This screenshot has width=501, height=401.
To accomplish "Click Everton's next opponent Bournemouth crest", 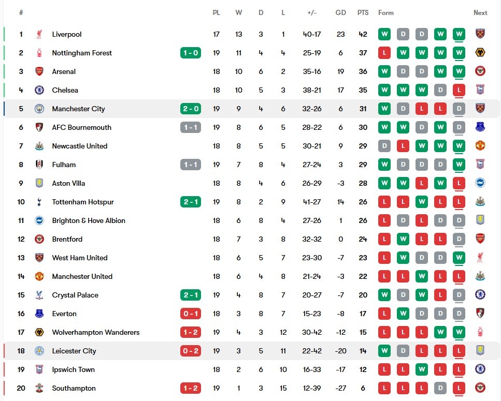I will tap(480, 313).
